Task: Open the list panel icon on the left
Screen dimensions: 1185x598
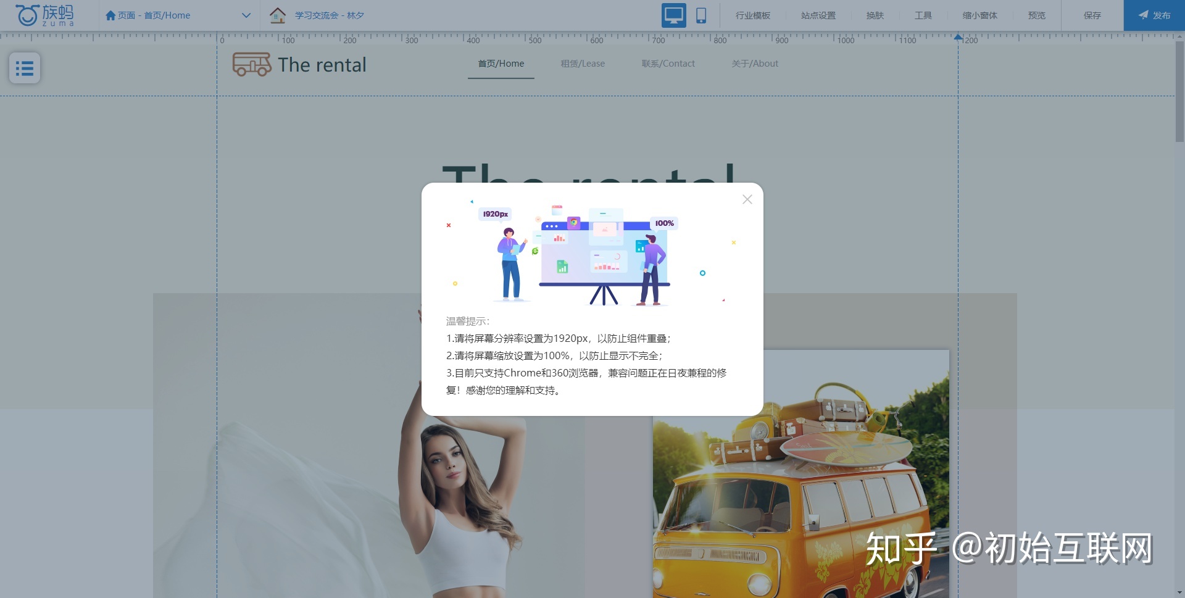Action: pos(24,69)
